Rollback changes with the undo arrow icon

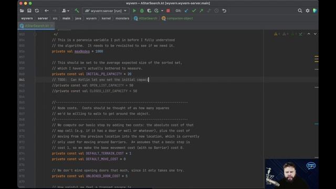coord(224,10)
